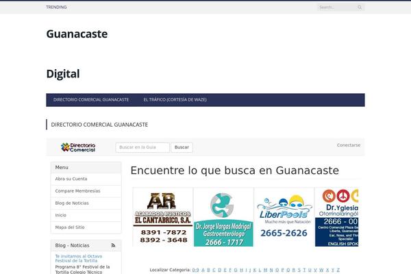Screen dimensions: 411x274
Task: Click the Directorio Comercial logo
Action: (78, 147)
